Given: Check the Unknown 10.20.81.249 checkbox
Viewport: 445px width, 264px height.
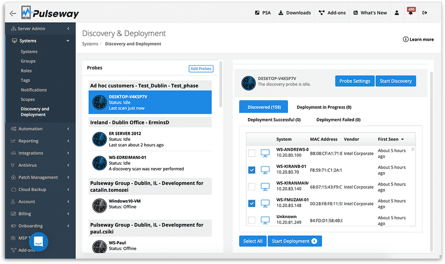Looking at the screenshot, I should click(x=251, y=220).
